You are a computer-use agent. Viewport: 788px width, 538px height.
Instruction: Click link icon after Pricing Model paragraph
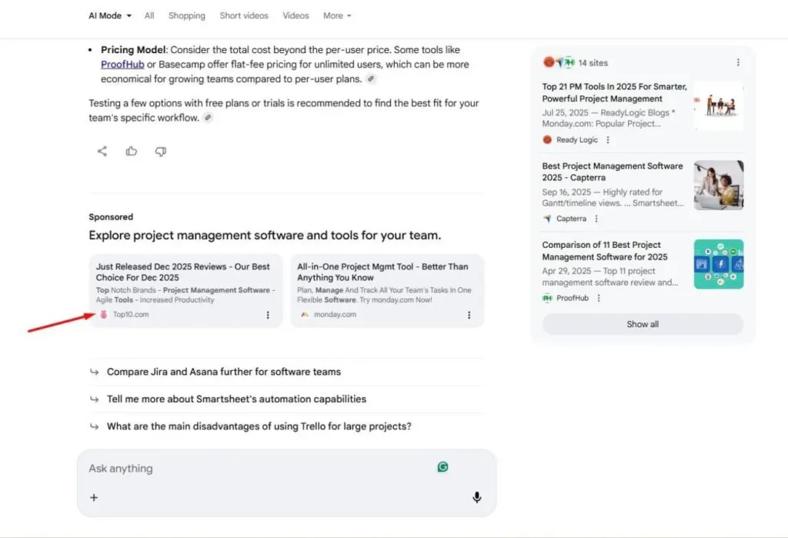tap(371, 79)
